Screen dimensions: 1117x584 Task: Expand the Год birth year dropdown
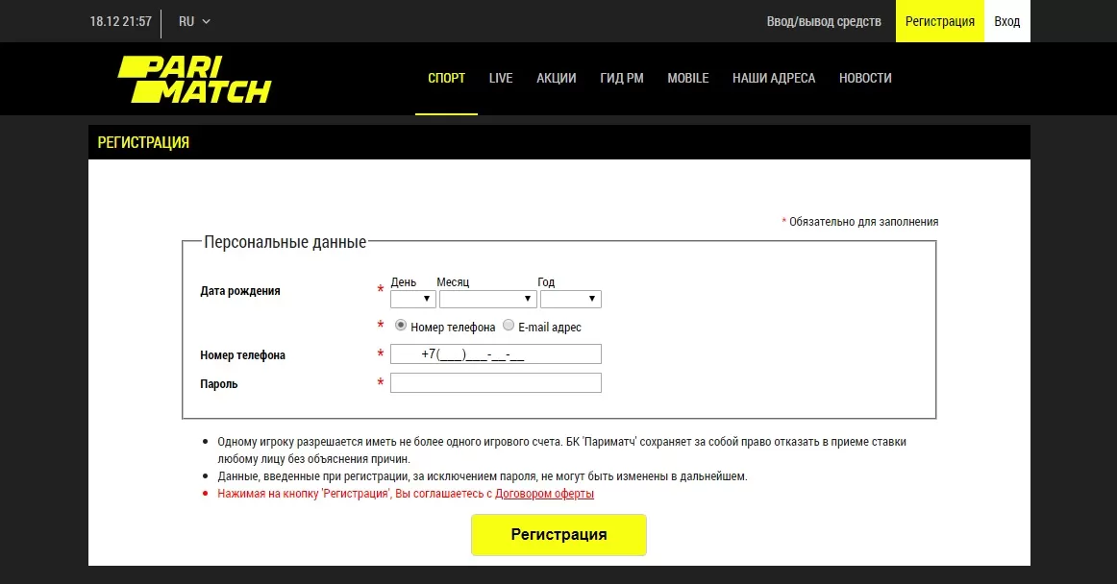click(x=570, y=299)
